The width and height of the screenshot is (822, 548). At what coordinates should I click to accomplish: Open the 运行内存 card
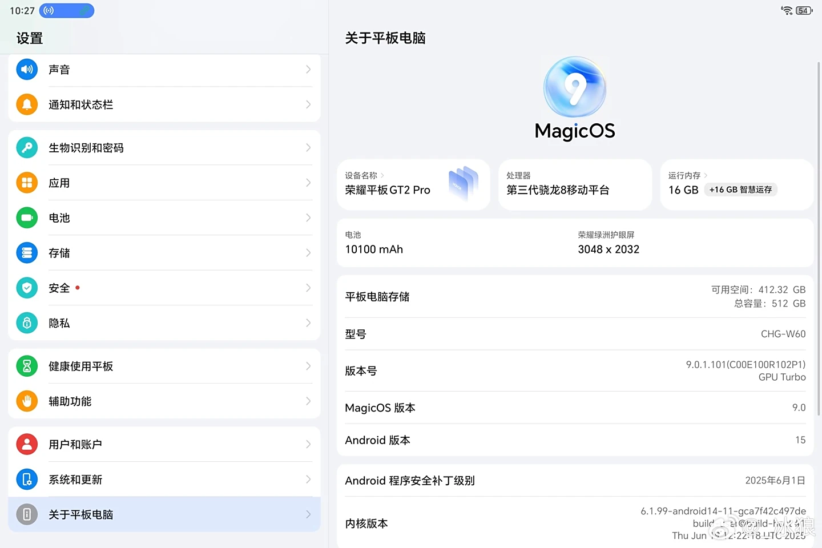736,184
